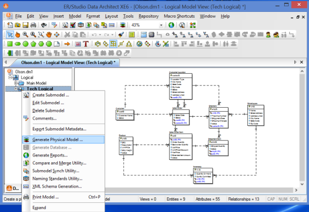The image size is (309, 212).
Task: Expand the Tech Logical tree node
Action: pos(16,88)
